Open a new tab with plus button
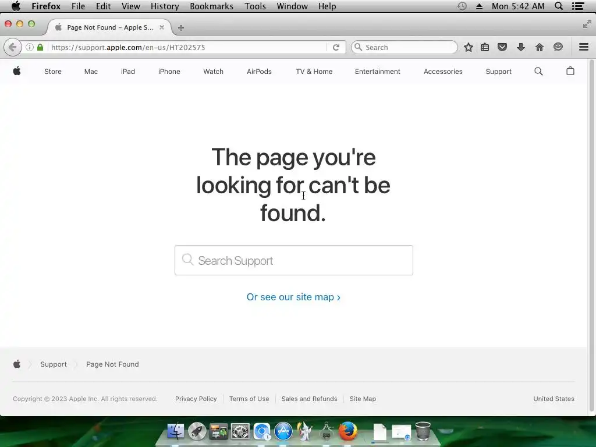The width and height of the screenshot is (596, 447). click(181, 28)
